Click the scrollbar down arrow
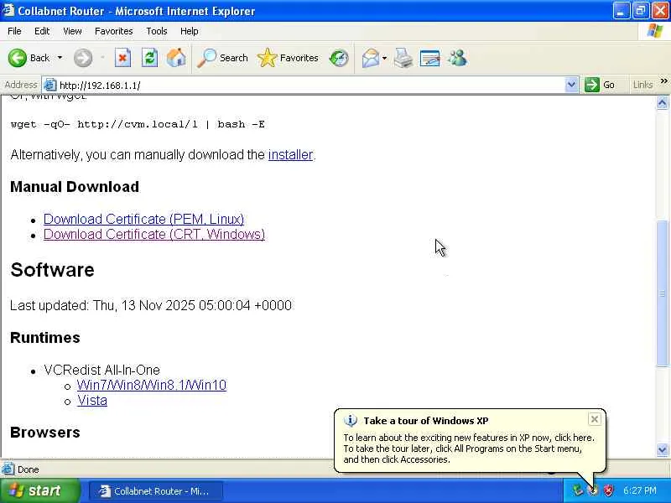Screen dimensions: 671x503 [x=662, y=449]
